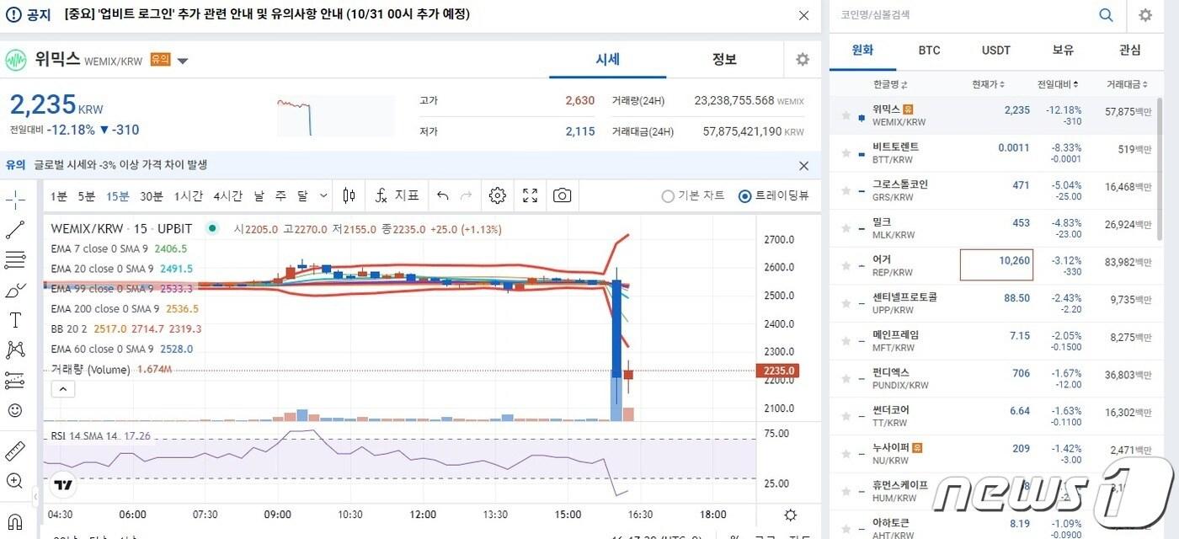Undo the last chart action
Screen dimensions: 1179x539
[443, 195]
